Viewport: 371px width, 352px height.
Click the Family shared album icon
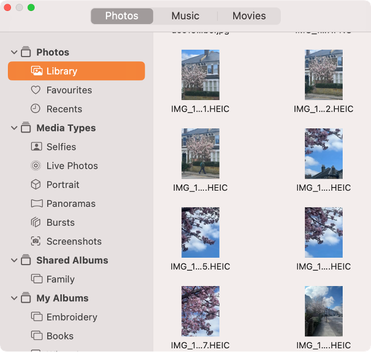click(x=37, y=279)
